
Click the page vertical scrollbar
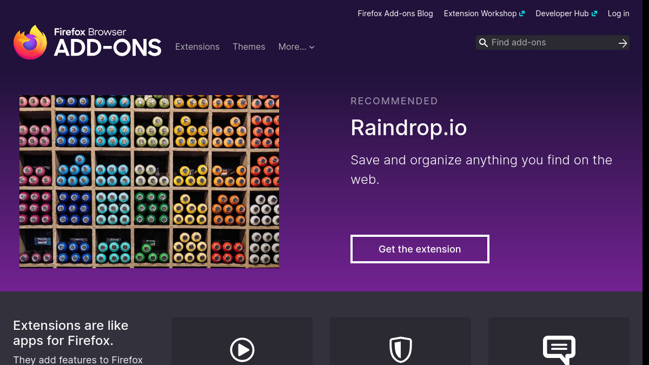pos(646,182)
